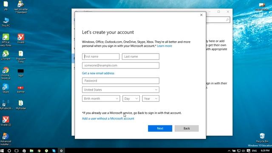Open the Day dropdown
This screenshot has width=272, height=153.
[x=131, y=99]
